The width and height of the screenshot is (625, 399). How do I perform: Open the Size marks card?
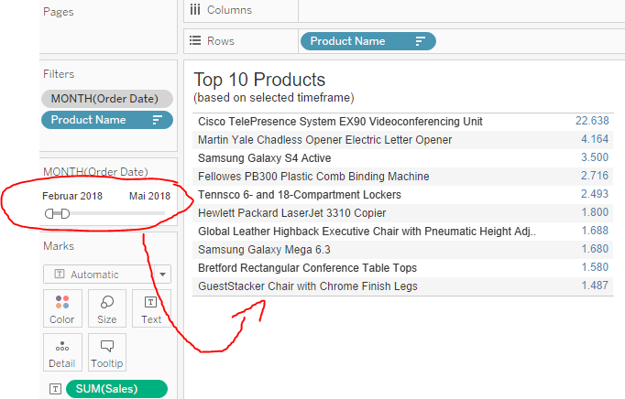point(107,308)
